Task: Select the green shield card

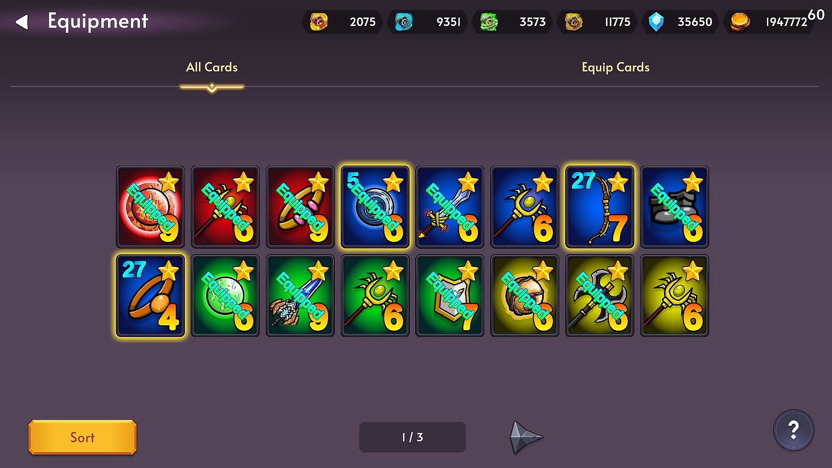Action: [450, 296]
